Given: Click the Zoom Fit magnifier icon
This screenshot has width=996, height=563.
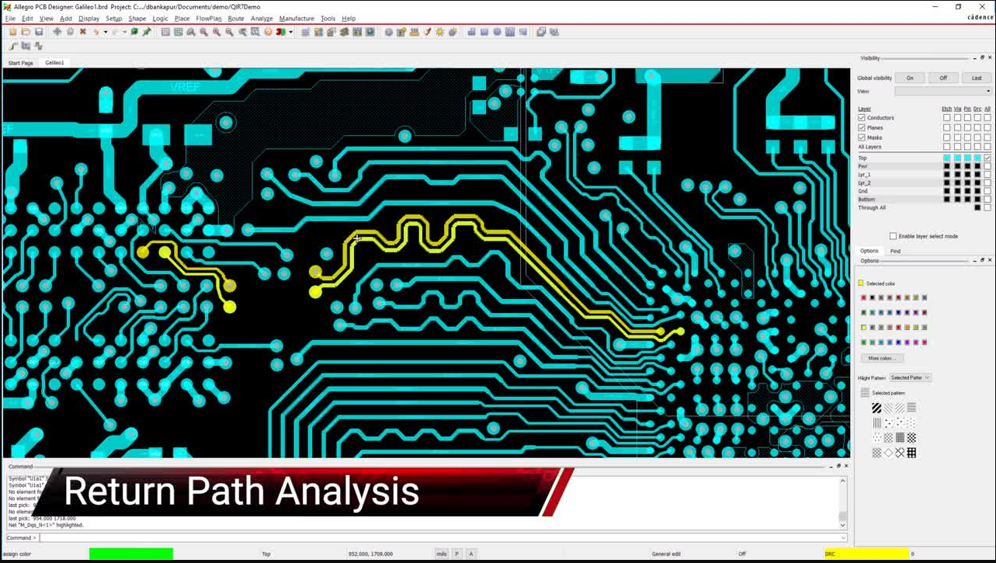Looking at the screenshot, I should click(x=203, y=32).
